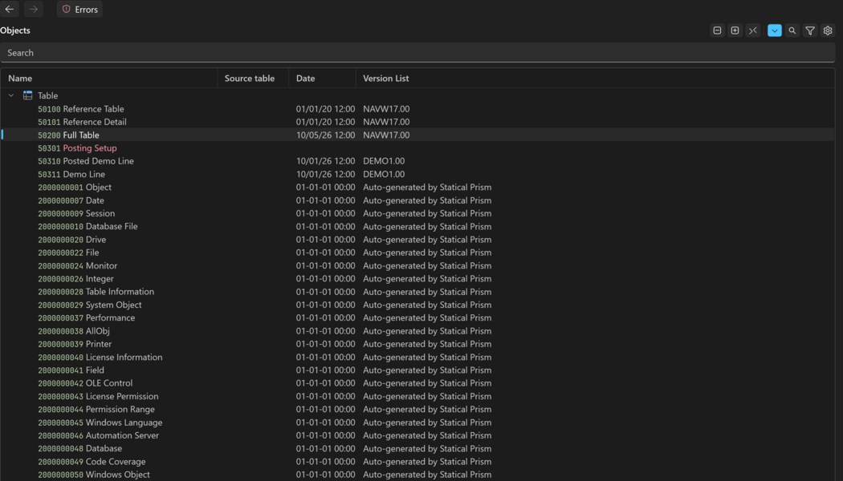Select 2000000038 AllObj
Viewport: 843px width, 481px height.
tap(74, 330)
